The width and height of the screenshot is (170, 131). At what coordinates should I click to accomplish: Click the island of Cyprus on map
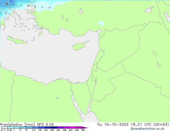click(x=80, y=46)
